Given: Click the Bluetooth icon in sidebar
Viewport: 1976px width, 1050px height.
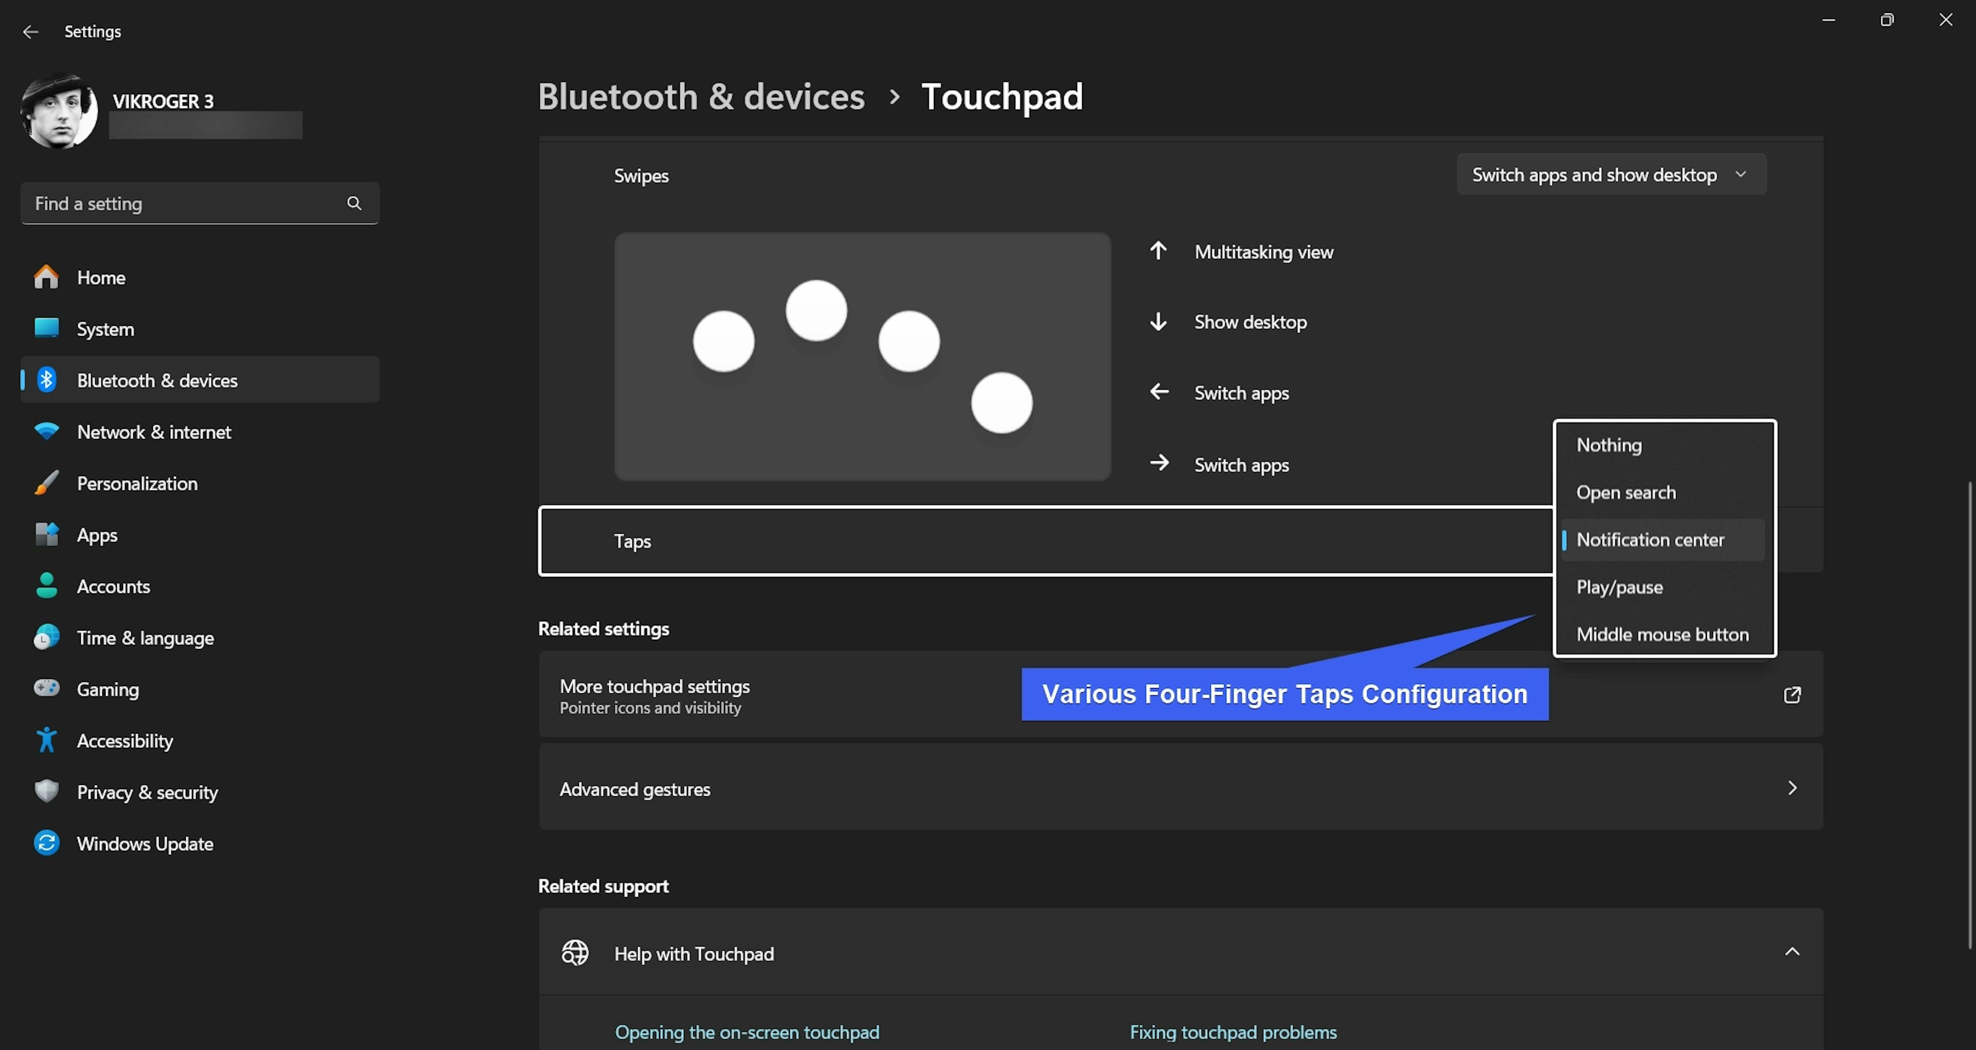Looking at the screenshot, I should [x=46, y=380].
